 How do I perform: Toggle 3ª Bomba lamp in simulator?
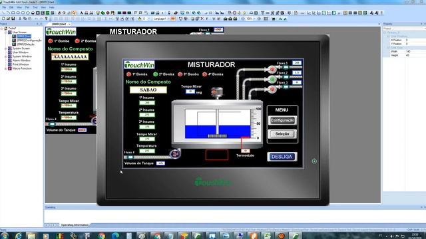click(x=180, y=74)
